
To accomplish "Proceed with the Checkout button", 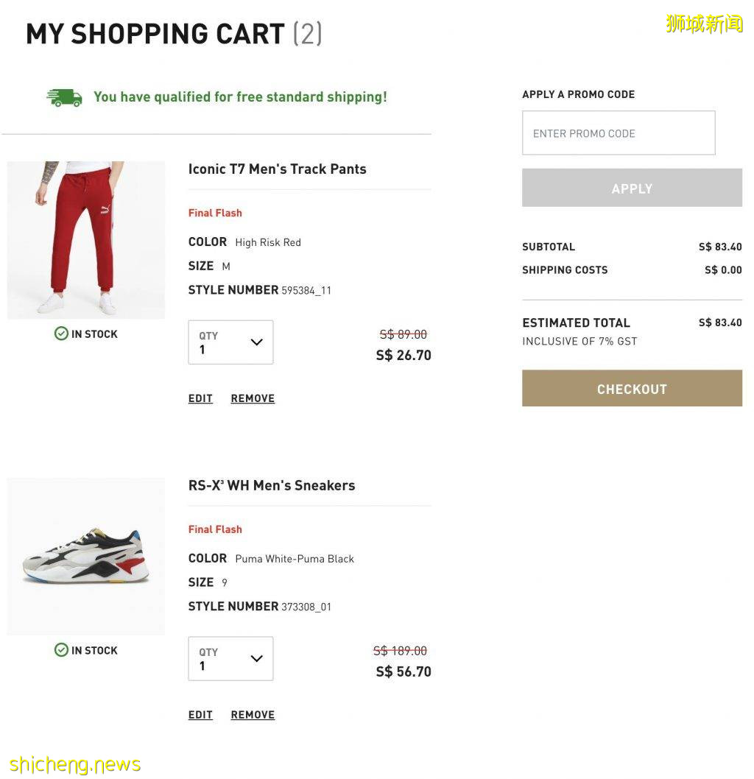I will [632, 389].
